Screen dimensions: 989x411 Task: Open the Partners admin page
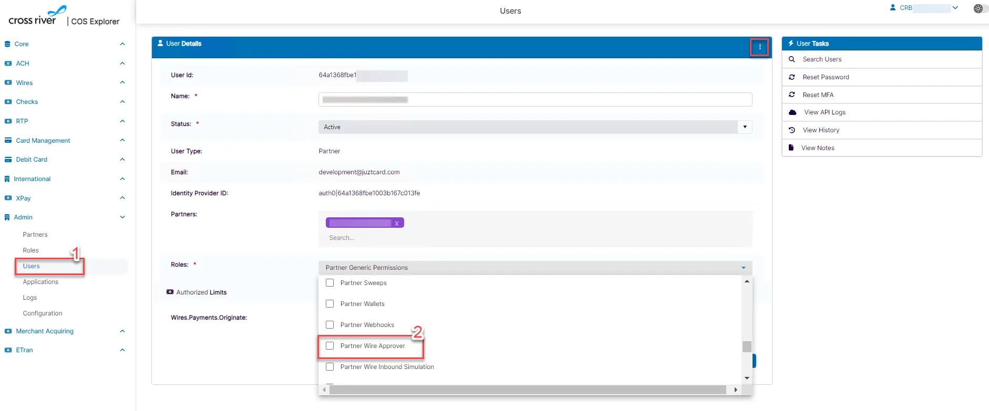point(35,235)
